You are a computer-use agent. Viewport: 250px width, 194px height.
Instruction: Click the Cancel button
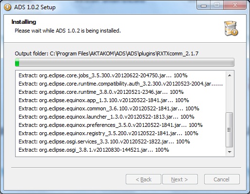[x=222, y=179]
